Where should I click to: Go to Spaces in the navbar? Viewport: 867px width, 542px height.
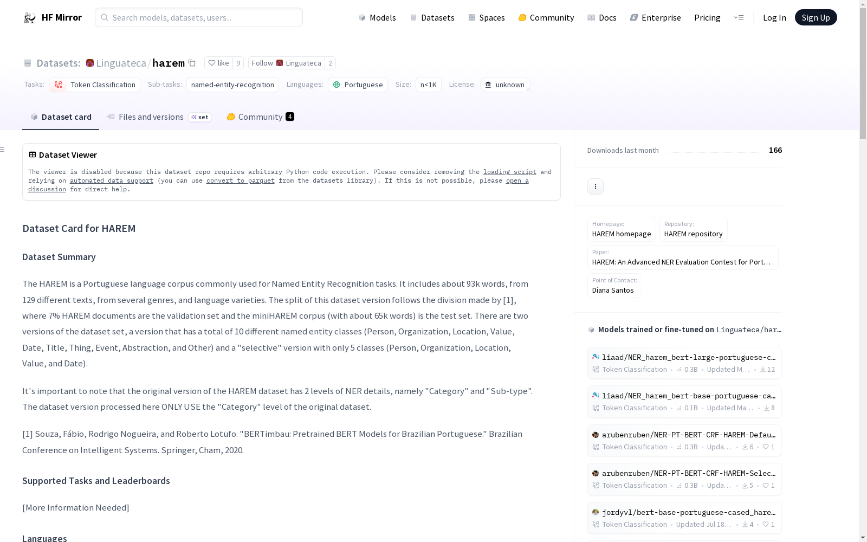pos(487,17)
